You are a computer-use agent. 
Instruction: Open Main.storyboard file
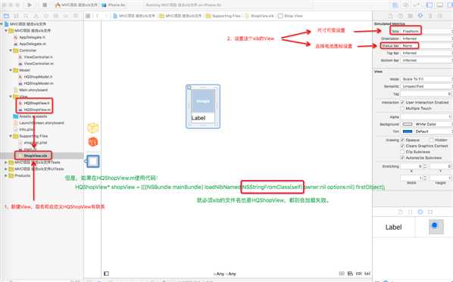tap(33, 90)
